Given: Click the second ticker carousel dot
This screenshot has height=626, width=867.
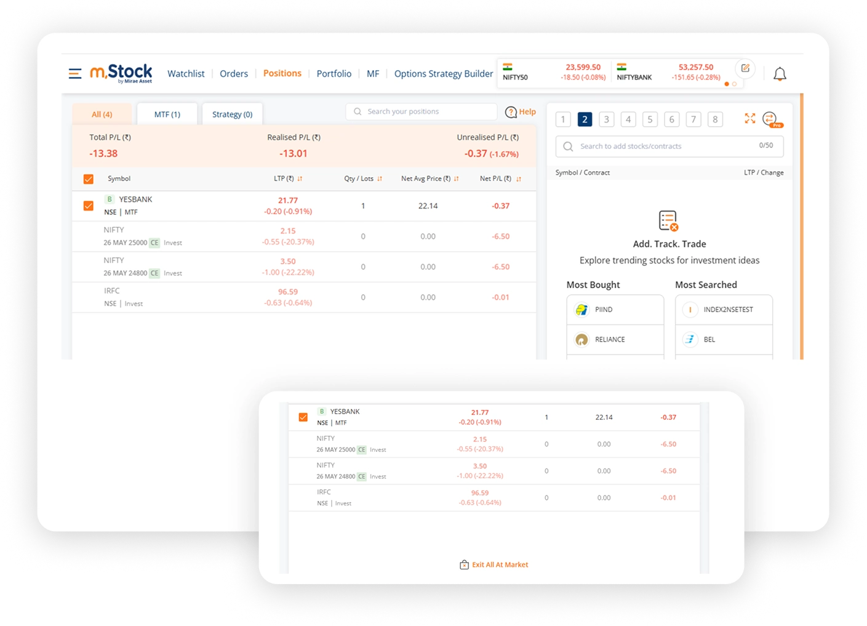Looking at the screenshot, I should tap(734, 84).
